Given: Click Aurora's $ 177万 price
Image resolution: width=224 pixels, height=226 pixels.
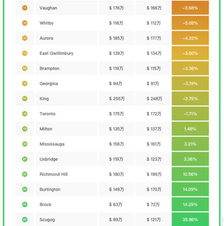Looking at the screenshot, I should 154,38.
